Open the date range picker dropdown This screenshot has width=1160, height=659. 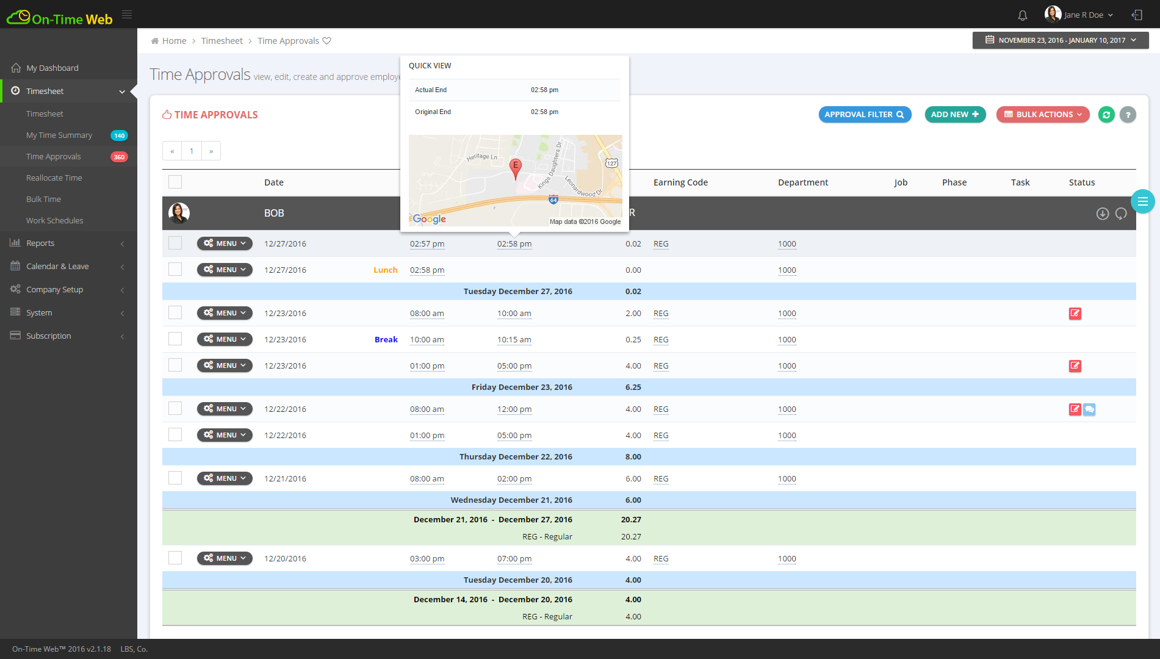coord(1061,40)
